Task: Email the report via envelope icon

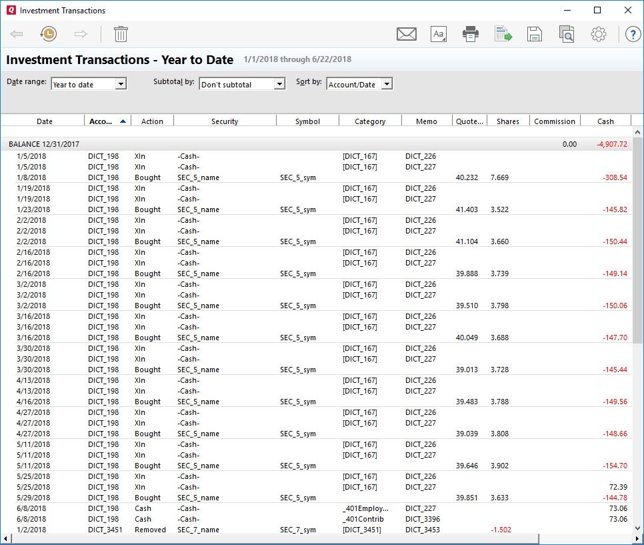Action: click(406, 34)
